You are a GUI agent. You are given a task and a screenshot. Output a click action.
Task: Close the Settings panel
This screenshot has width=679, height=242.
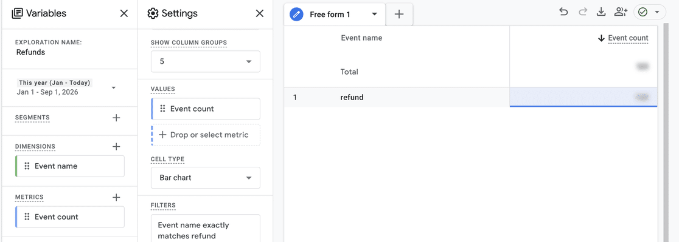click(260, 14)
